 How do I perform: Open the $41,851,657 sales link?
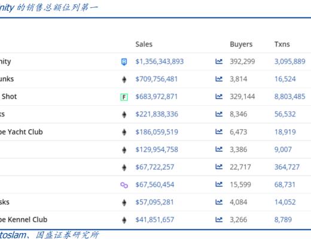click(x=155, y=220)
